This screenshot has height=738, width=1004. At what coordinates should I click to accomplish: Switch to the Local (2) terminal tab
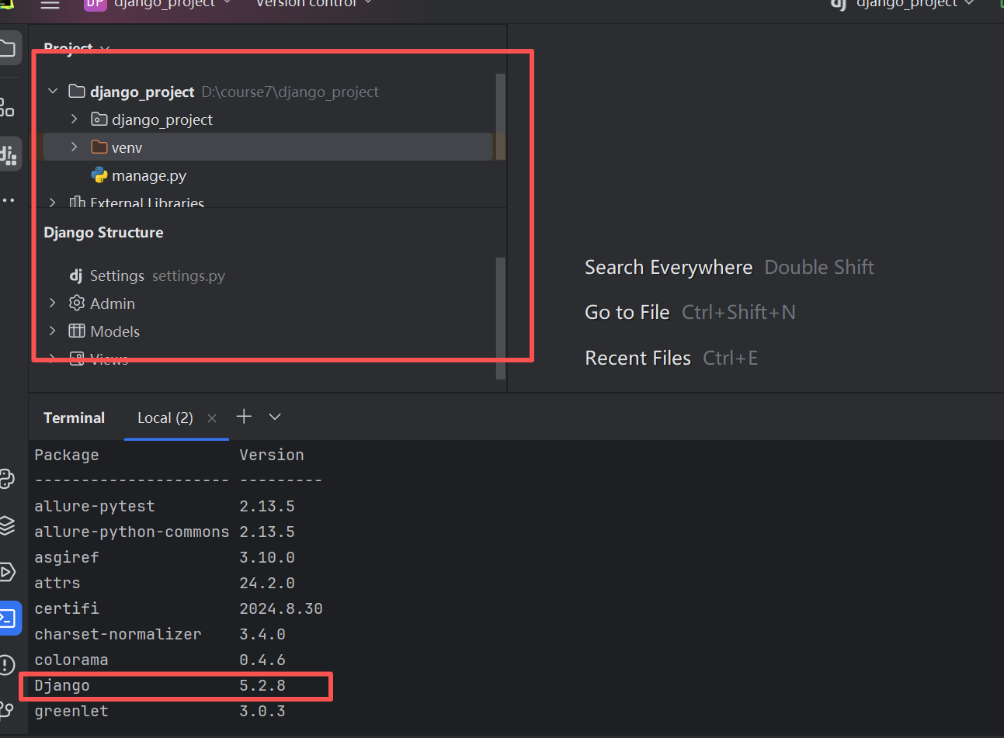[x=165, y=418]
